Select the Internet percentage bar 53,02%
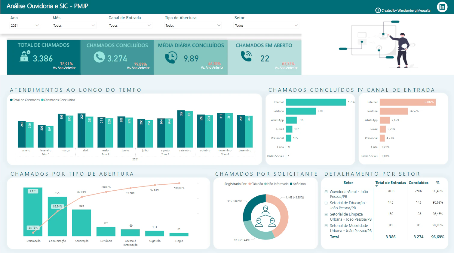454x253 pixels. point(408,102)
